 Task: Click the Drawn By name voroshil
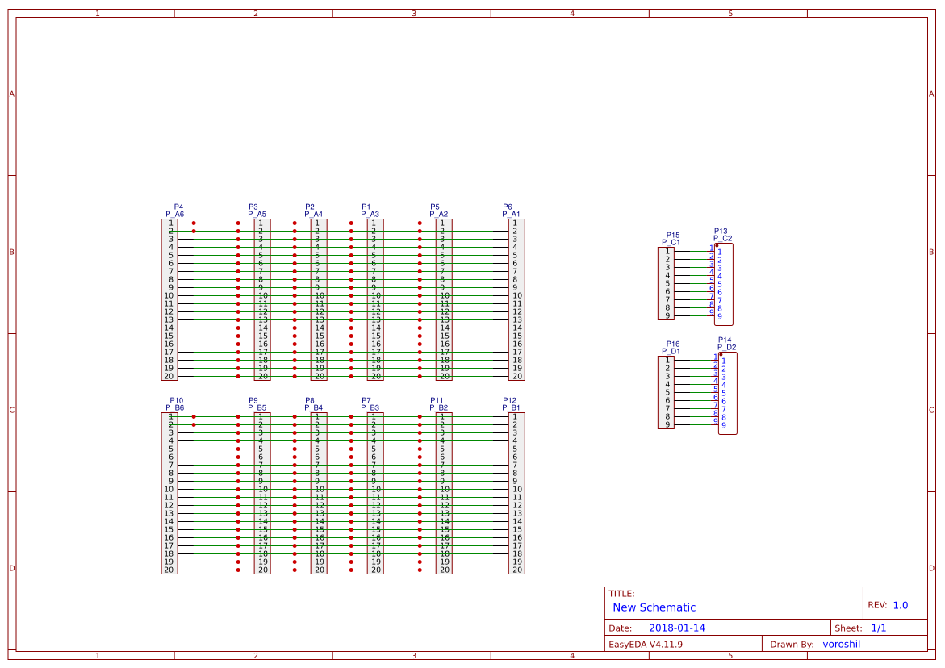(x=842, y=644)
